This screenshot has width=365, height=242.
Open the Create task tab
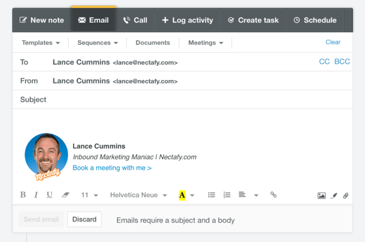(x=253, y=20)
